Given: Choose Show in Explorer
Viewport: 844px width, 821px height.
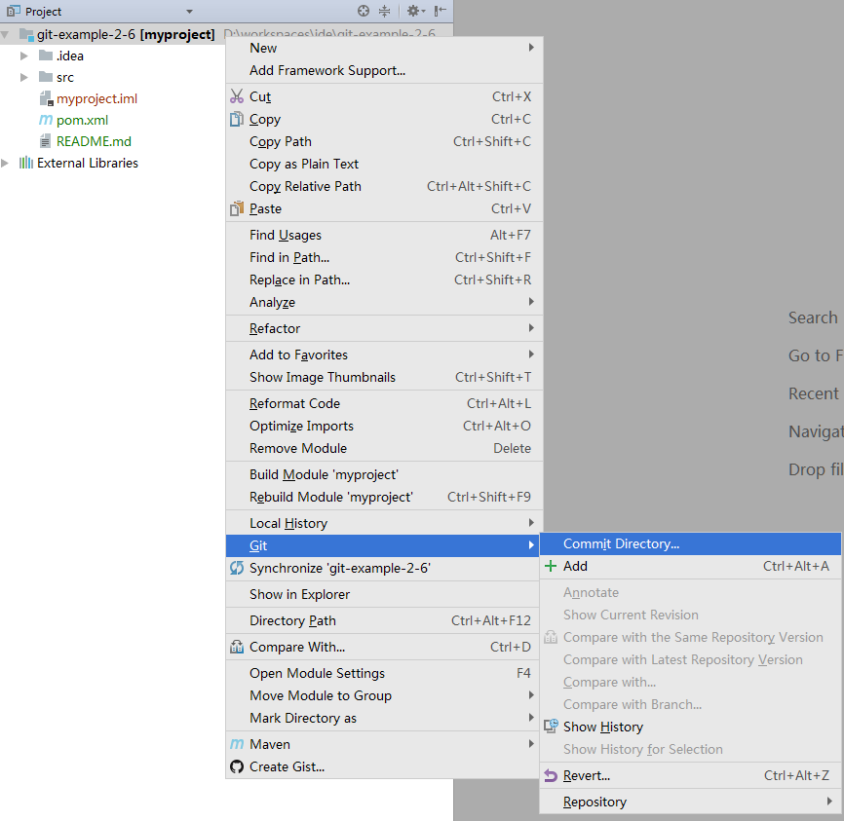Looking at the screenshot, I should (x=383, y=594).
